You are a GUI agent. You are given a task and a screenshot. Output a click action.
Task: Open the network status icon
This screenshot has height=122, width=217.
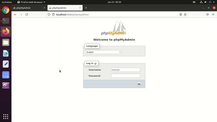tap(201, 2)
